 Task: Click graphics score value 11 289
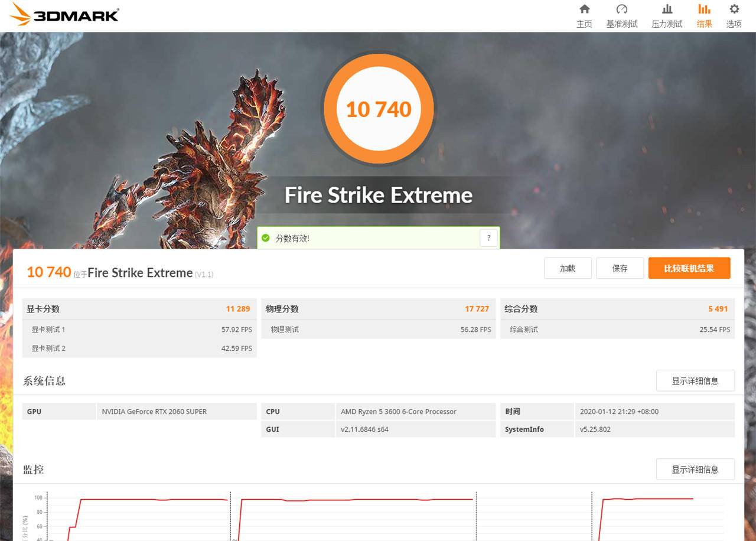click(x=238, y=309)
